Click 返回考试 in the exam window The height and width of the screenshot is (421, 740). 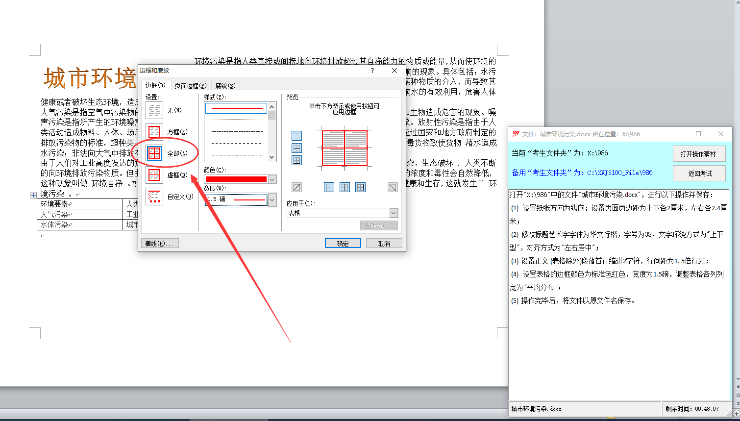[x=699, y=173]
